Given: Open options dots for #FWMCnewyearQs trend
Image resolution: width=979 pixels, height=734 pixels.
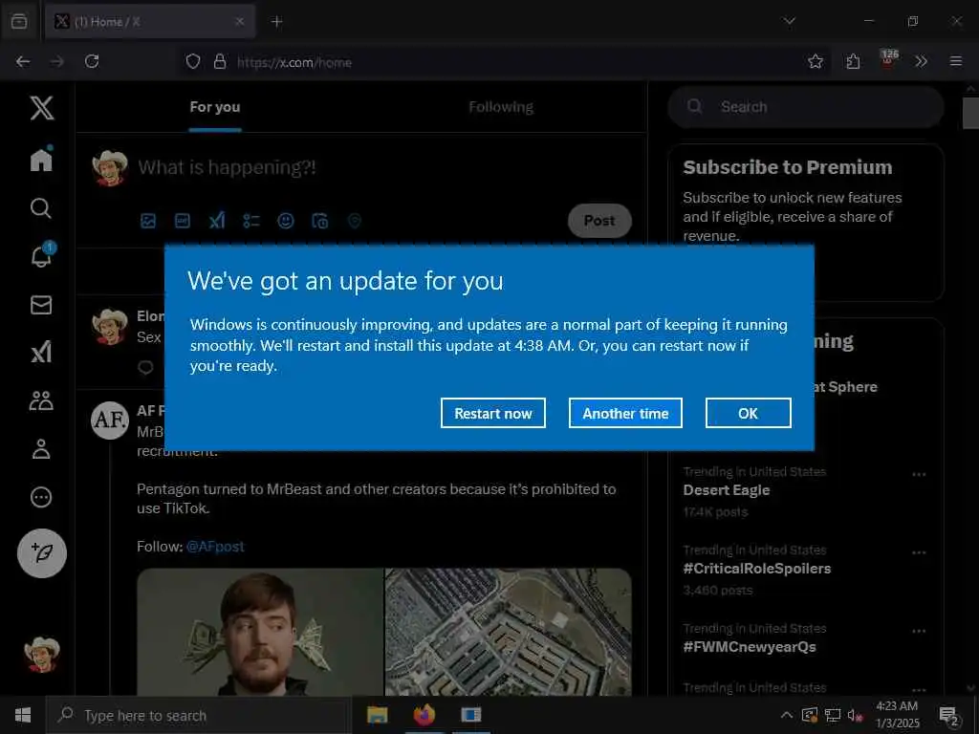Looking at the screenshot, I should click(x=919, y=631).
